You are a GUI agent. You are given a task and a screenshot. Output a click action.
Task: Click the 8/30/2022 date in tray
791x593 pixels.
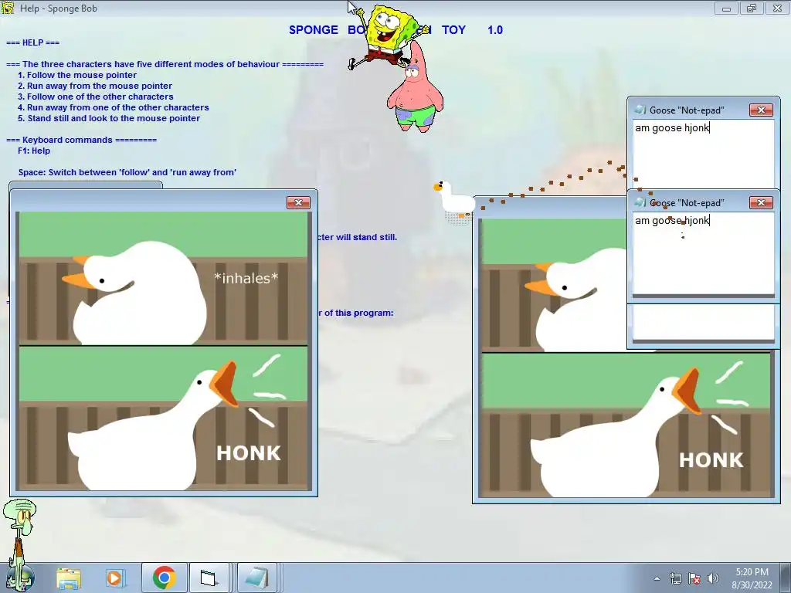[x=752, y=585]
